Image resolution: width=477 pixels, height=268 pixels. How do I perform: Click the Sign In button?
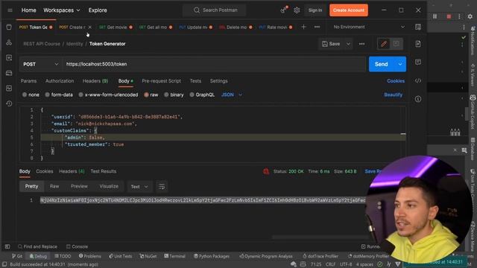pyautogui.click(x=315, y=10)
